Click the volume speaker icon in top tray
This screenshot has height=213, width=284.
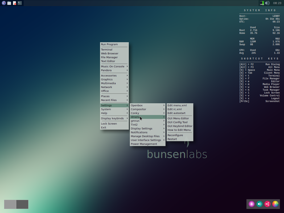tap(267, 3)
